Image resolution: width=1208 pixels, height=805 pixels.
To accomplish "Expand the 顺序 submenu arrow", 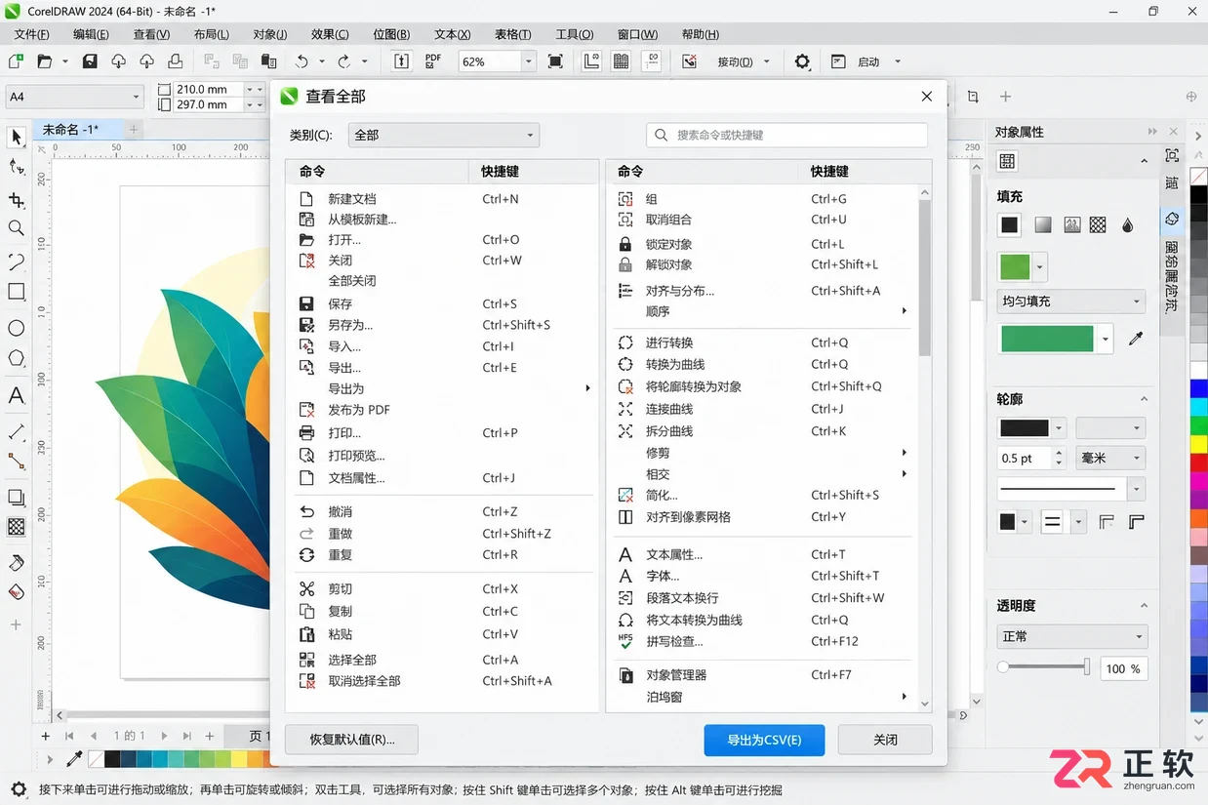I will tap(905, 311).
